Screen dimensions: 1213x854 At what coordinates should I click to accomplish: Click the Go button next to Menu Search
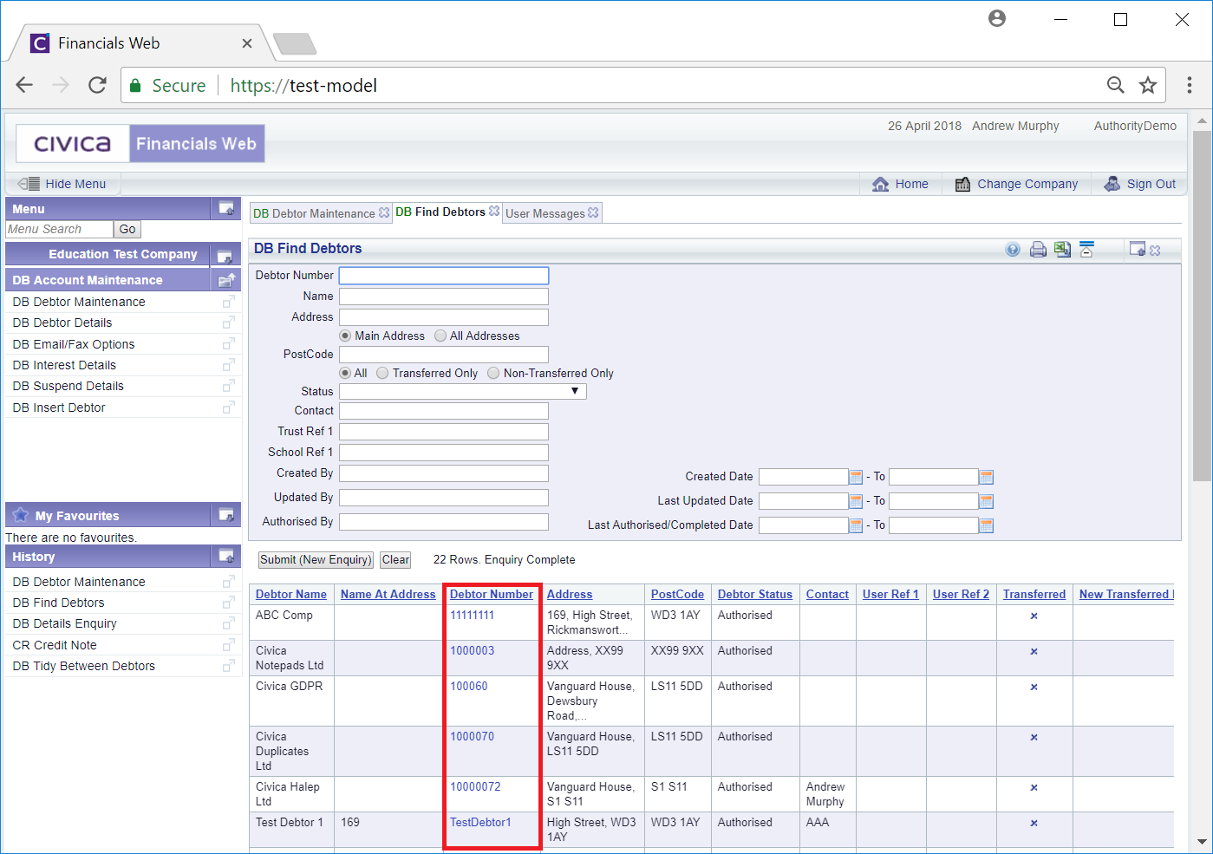click(127, 229)
